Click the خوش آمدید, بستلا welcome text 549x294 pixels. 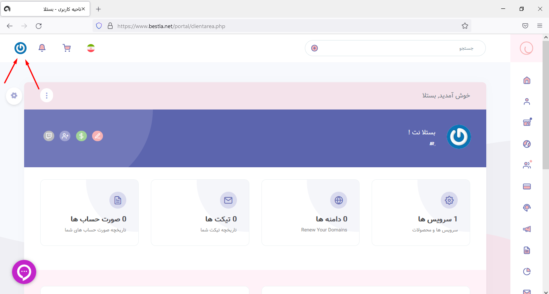pos(446,95)
